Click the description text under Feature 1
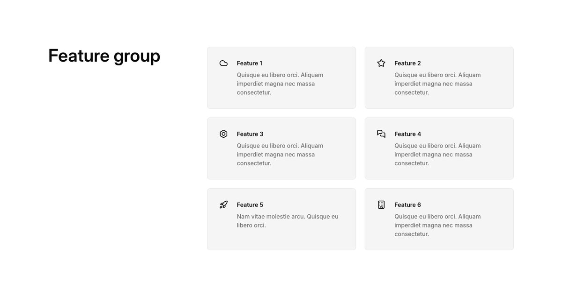This screenshot has width=562, height=297. [x=280, y=84]
